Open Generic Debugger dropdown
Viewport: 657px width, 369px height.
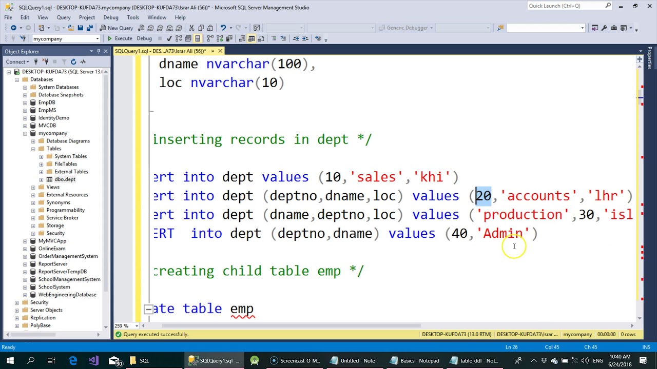coord(432,28)
